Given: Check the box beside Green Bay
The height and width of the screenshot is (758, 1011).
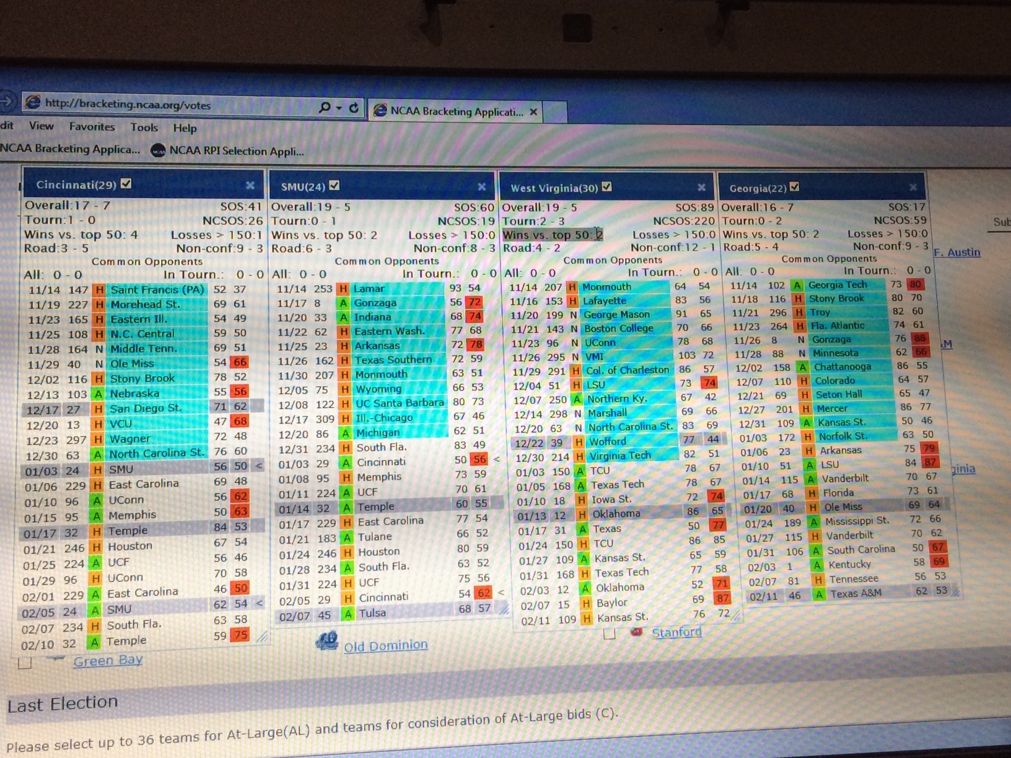Looking at the screenshot, I should click(25, 663).
